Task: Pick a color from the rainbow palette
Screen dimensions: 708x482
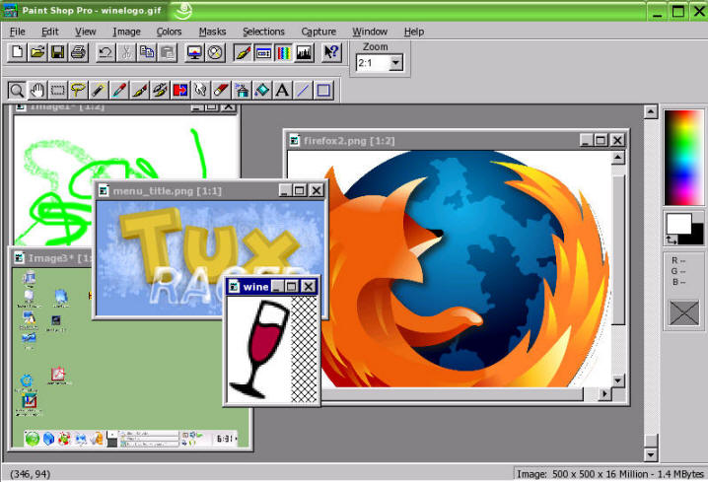Action: pyautogui.click(x=683, y=158)
